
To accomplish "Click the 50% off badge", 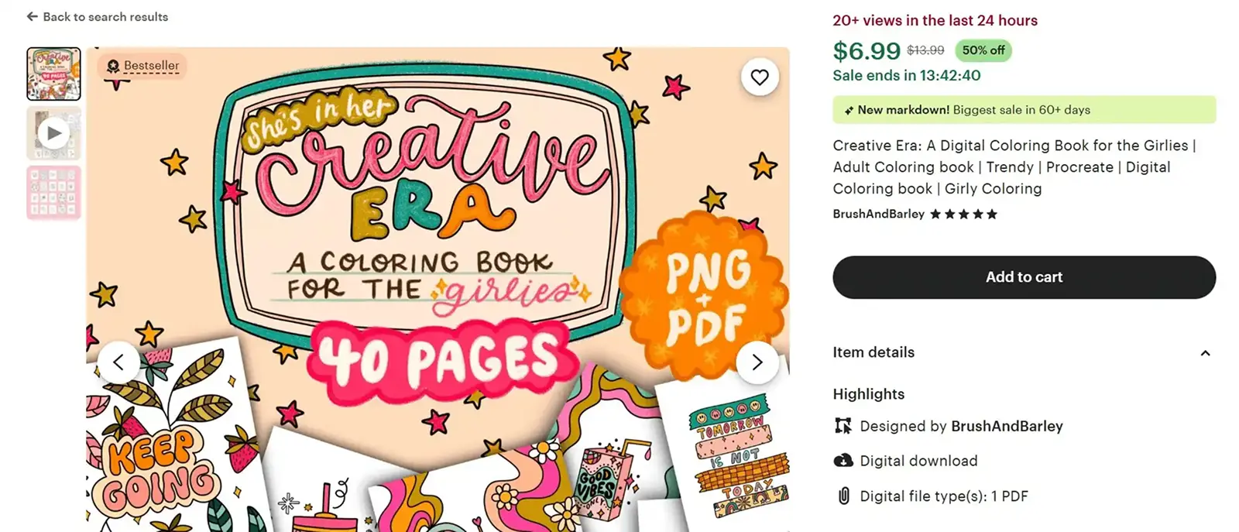I will [x=983, y=50].
